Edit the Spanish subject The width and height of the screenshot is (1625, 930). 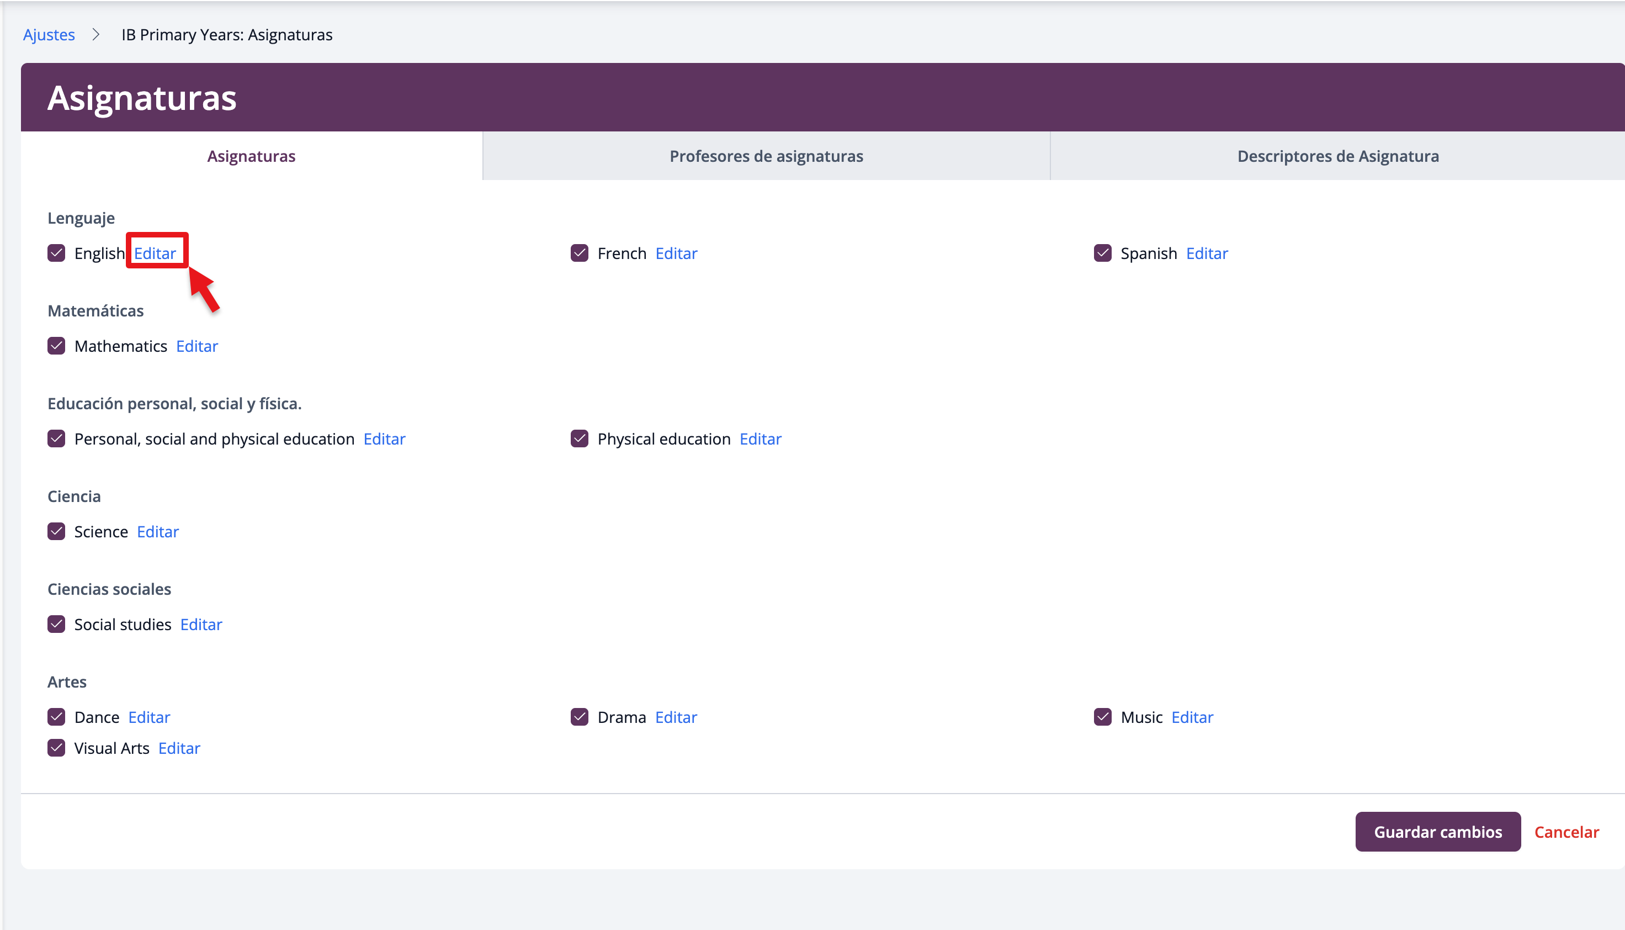1206,253
